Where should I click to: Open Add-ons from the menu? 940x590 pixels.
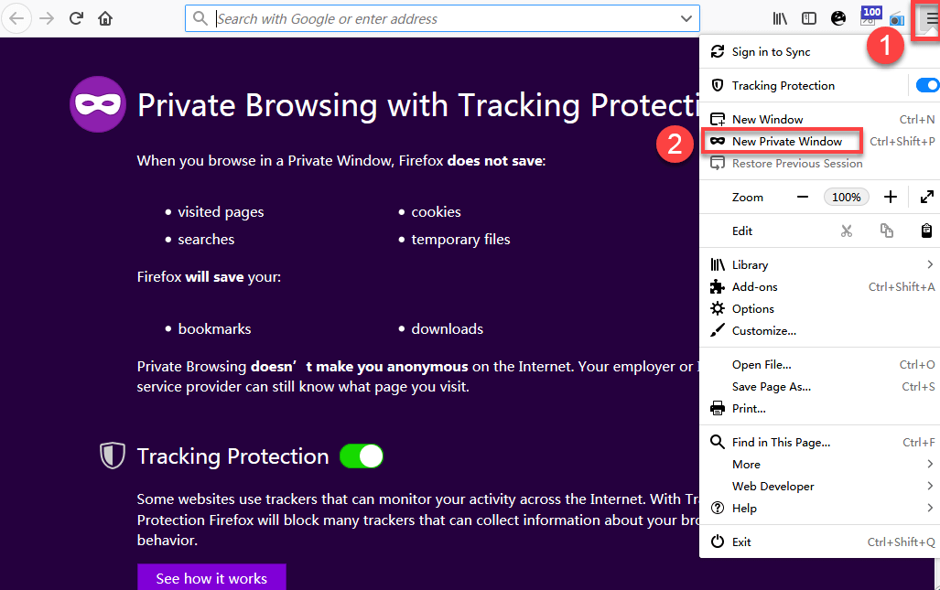click(x=819, y=287)
